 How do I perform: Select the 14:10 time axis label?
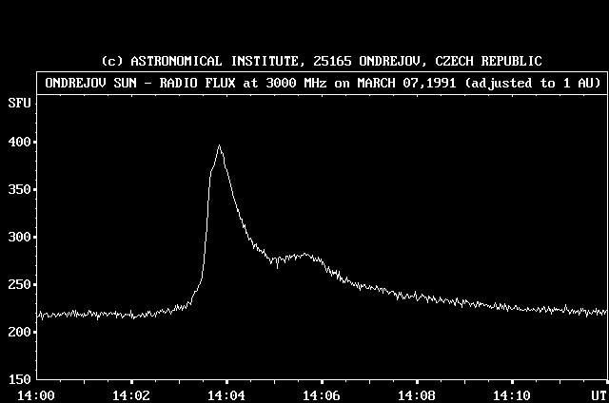pyautogui.click(x=512, y=394)
